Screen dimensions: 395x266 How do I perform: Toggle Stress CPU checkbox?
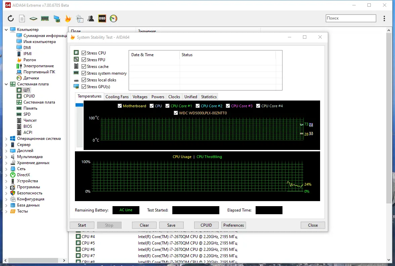[84, 53]
